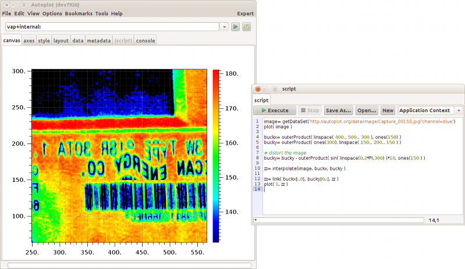Click the image URL string in line 1

click(x=381, y=121)
